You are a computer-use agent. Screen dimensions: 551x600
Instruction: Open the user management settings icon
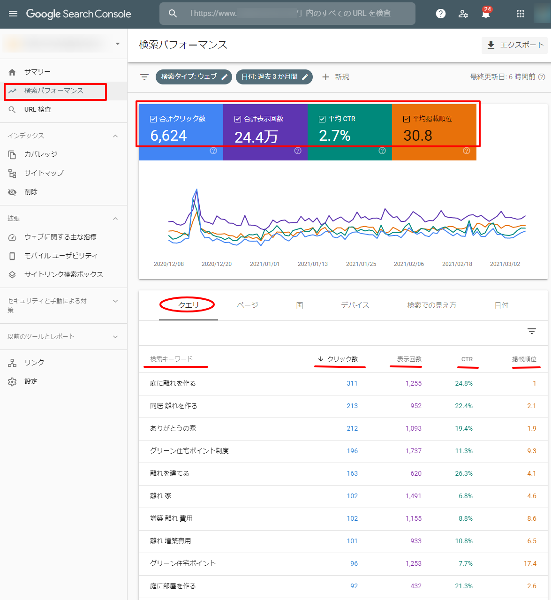[x=463, y=14]
